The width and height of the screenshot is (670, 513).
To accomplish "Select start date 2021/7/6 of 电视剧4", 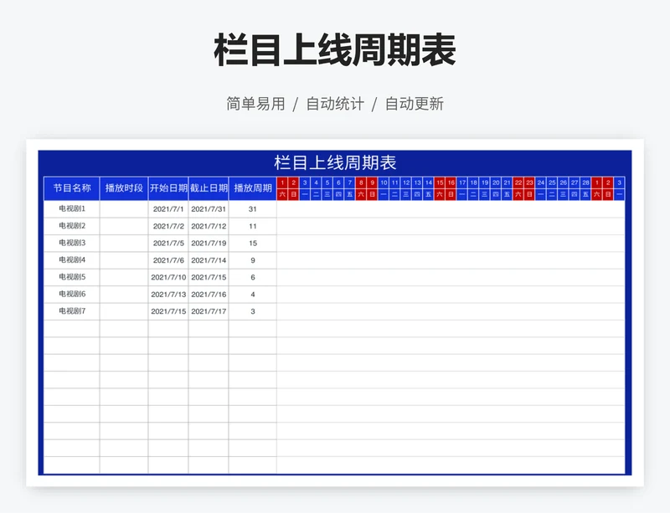I will tap(168, 260).
